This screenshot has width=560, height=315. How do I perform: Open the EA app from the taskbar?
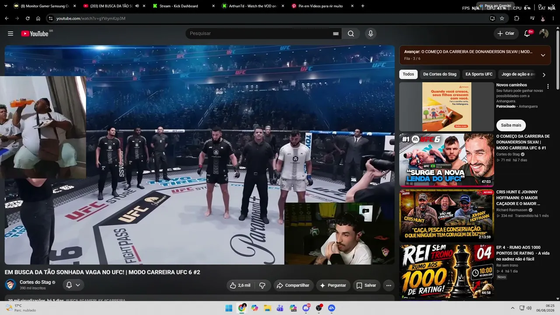332,308
